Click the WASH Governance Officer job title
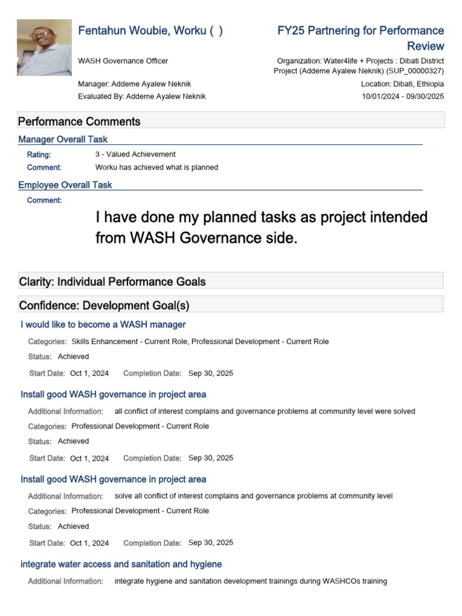 point(123,61)
